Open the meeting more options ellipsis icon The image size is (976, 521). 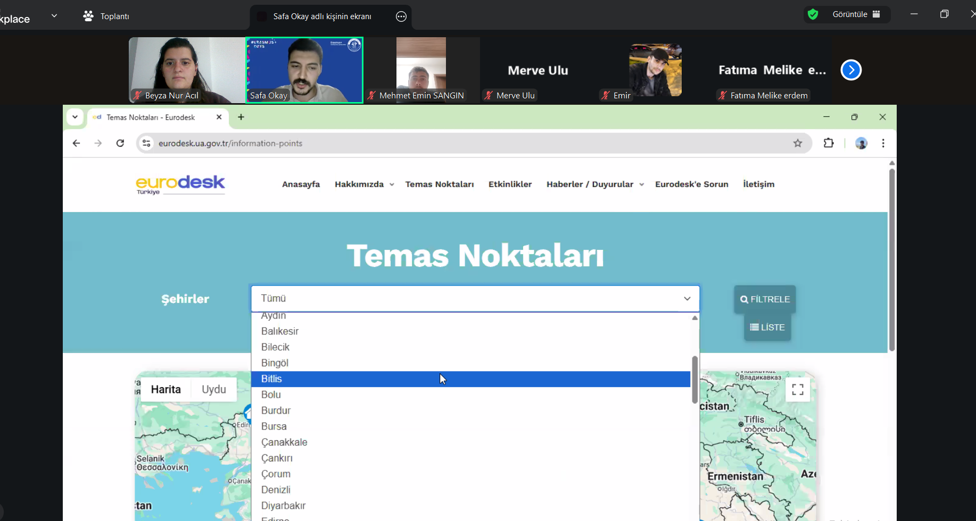(401, 16)
